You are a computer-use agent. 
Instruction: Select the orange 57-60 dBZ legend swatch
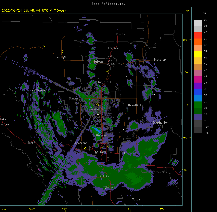click(198, 42)
